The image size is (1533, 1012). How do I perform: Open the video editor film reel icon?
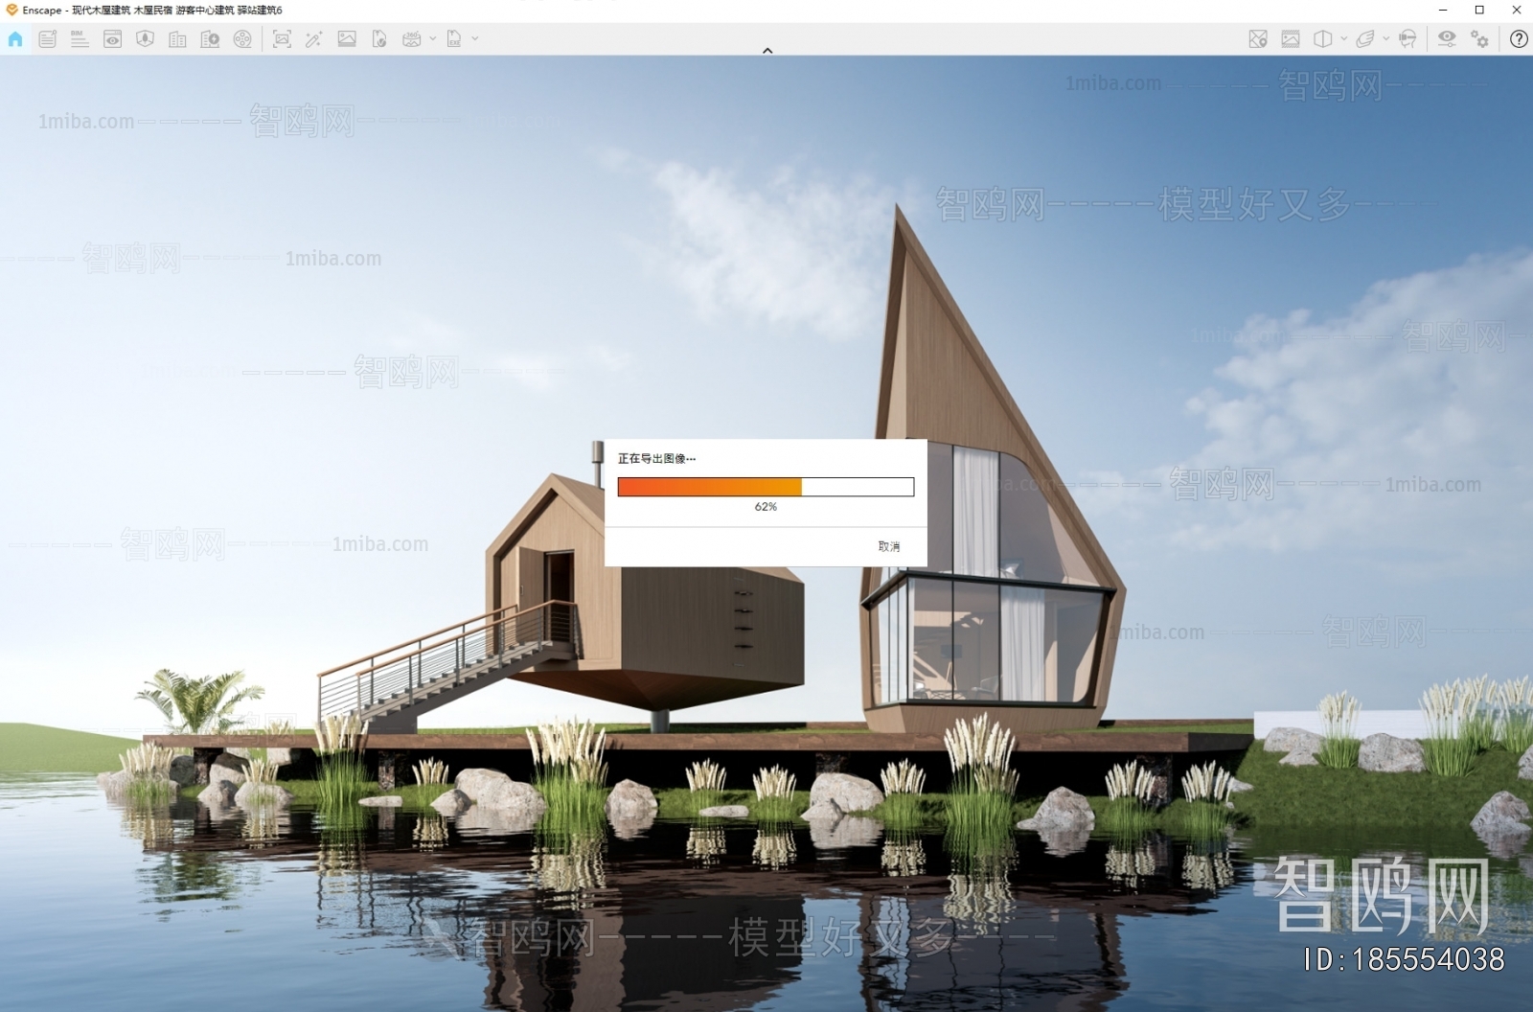click(242, 39)
